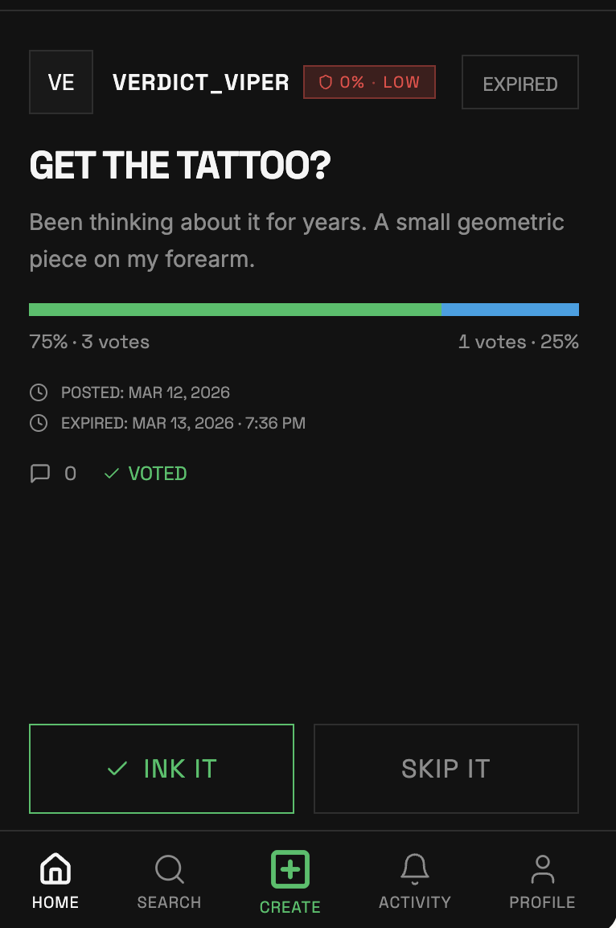Screen dimensions: 616x928
Task: Tap the Create plus icon
Action: 290,869
